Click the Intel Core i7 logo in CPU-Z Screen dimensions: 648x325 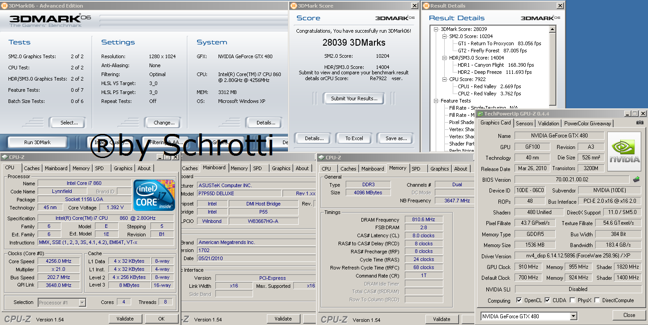point(154,194)
